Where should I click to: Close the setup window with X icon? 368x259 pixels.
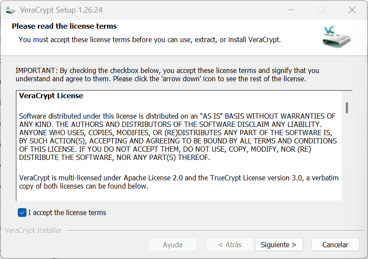(x=352, y=10)
